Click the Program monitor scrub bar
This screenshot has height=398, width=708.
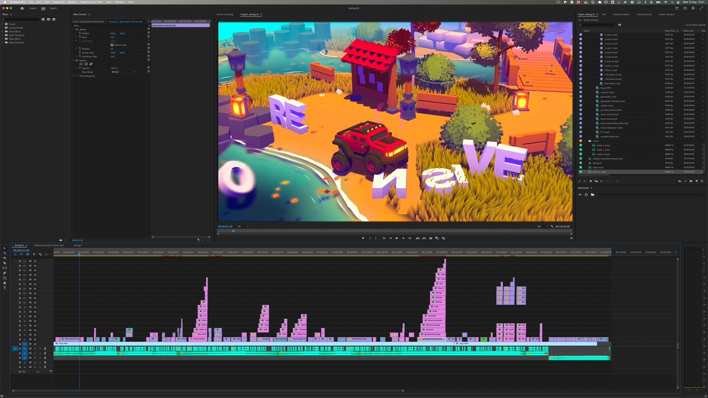coord(395,232)
